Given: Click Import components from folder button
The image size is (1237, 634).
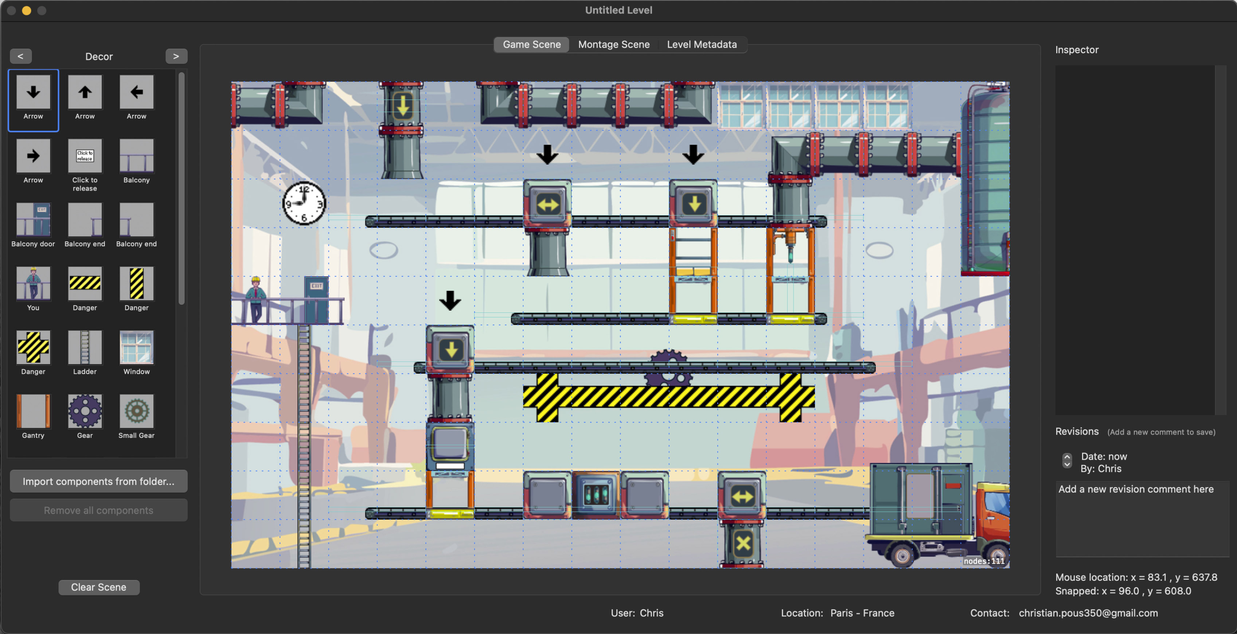Looking at the screenshot, I should (98, 481).
